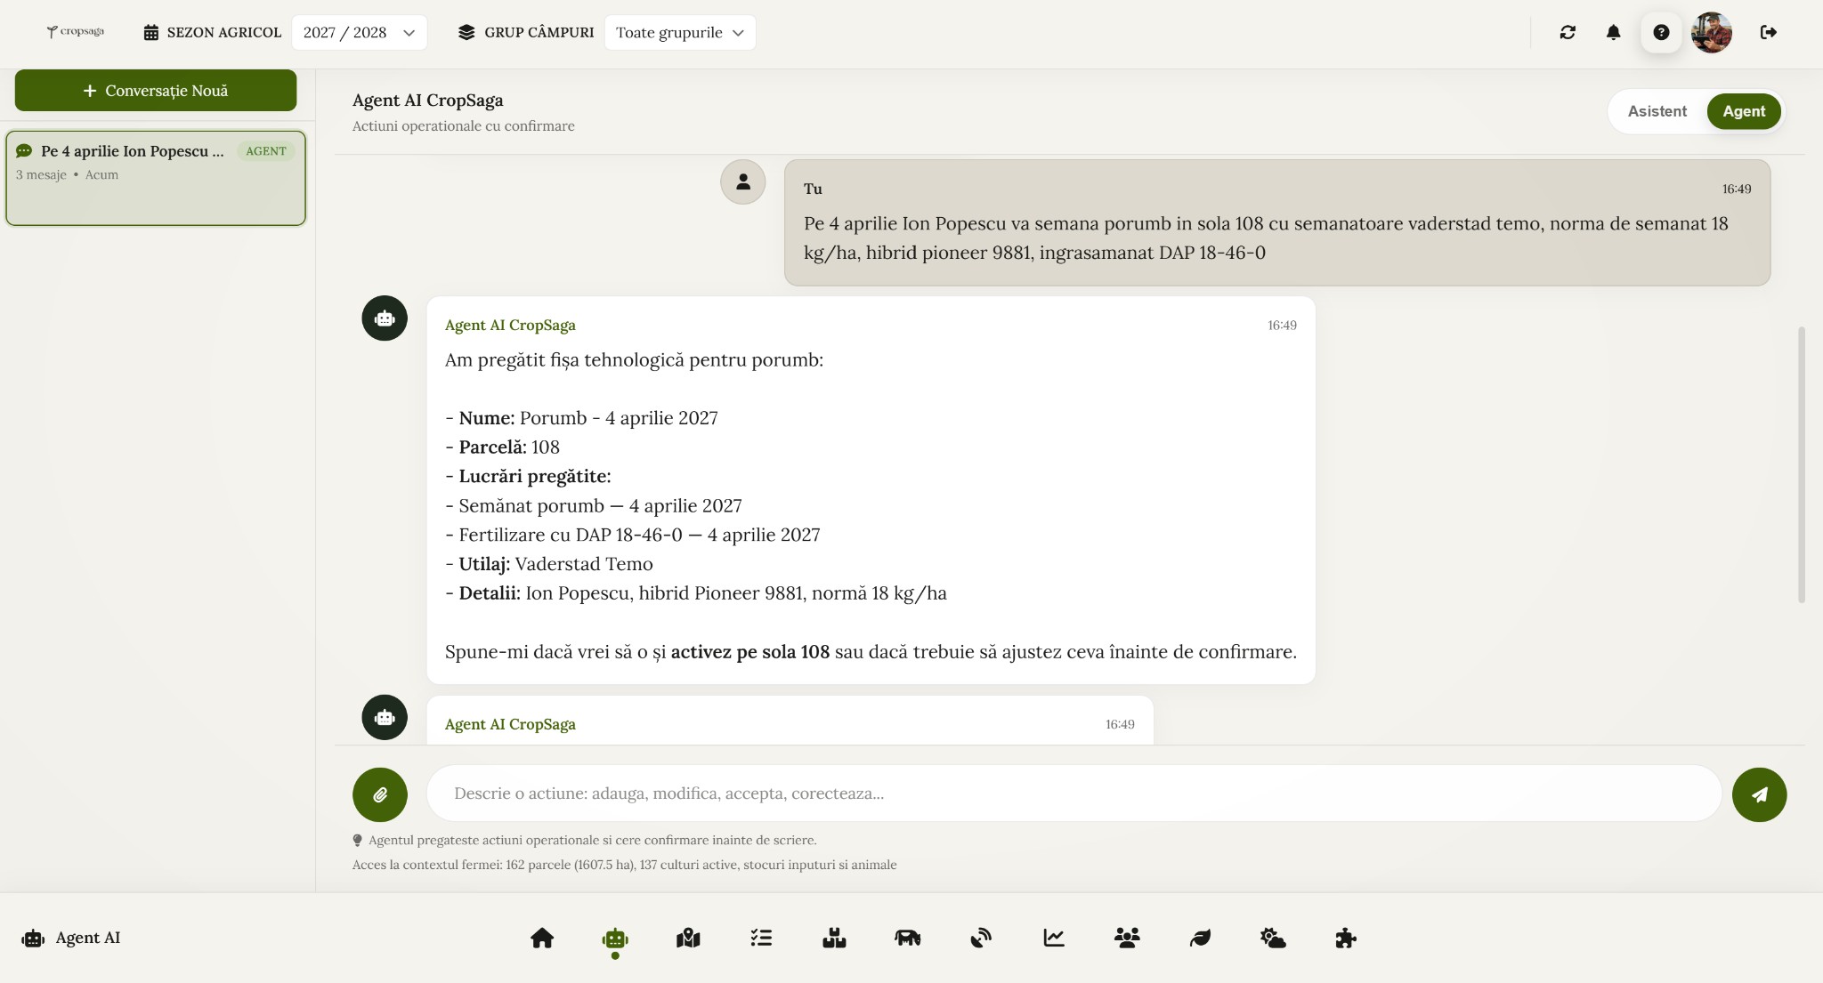Click the send message arrow button
1823x983 pixels.
pos(1759,794)
